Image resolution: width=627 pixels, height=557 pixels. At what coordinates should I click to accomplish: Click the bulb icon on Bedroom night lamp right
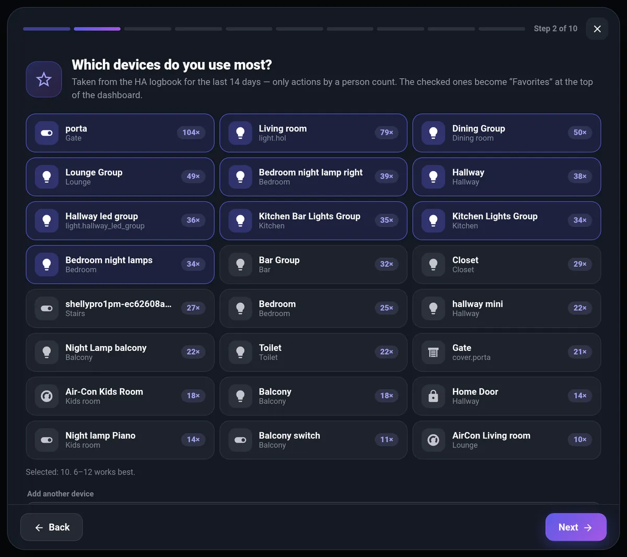[x=240, y=177]
